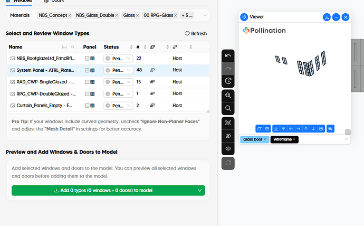Click the redo arrow in the black toolbar
The image size is (364, 226).
point(228,69)
